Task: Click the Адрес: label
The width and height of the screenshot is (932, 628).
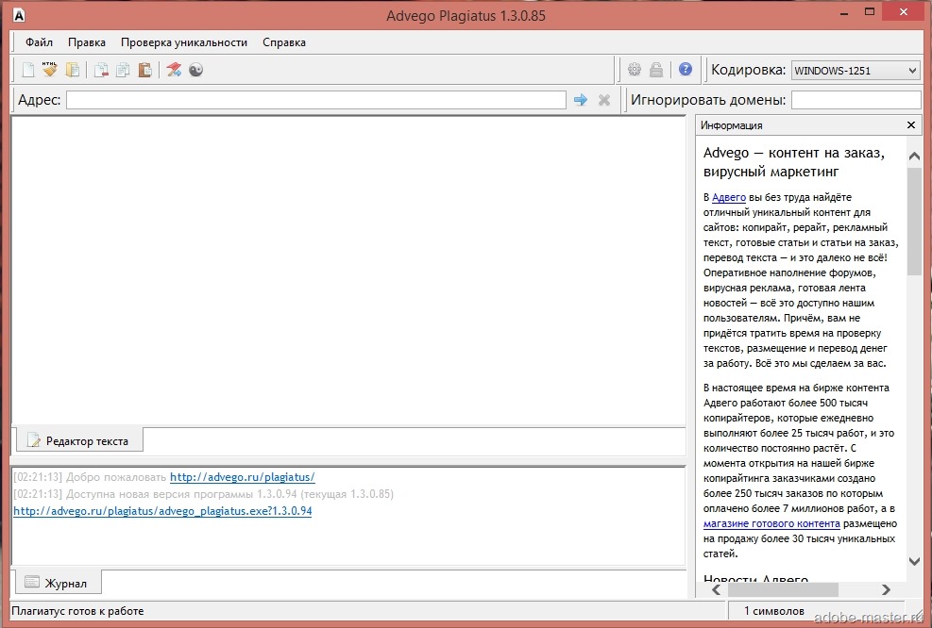Action: coord(40,100)
